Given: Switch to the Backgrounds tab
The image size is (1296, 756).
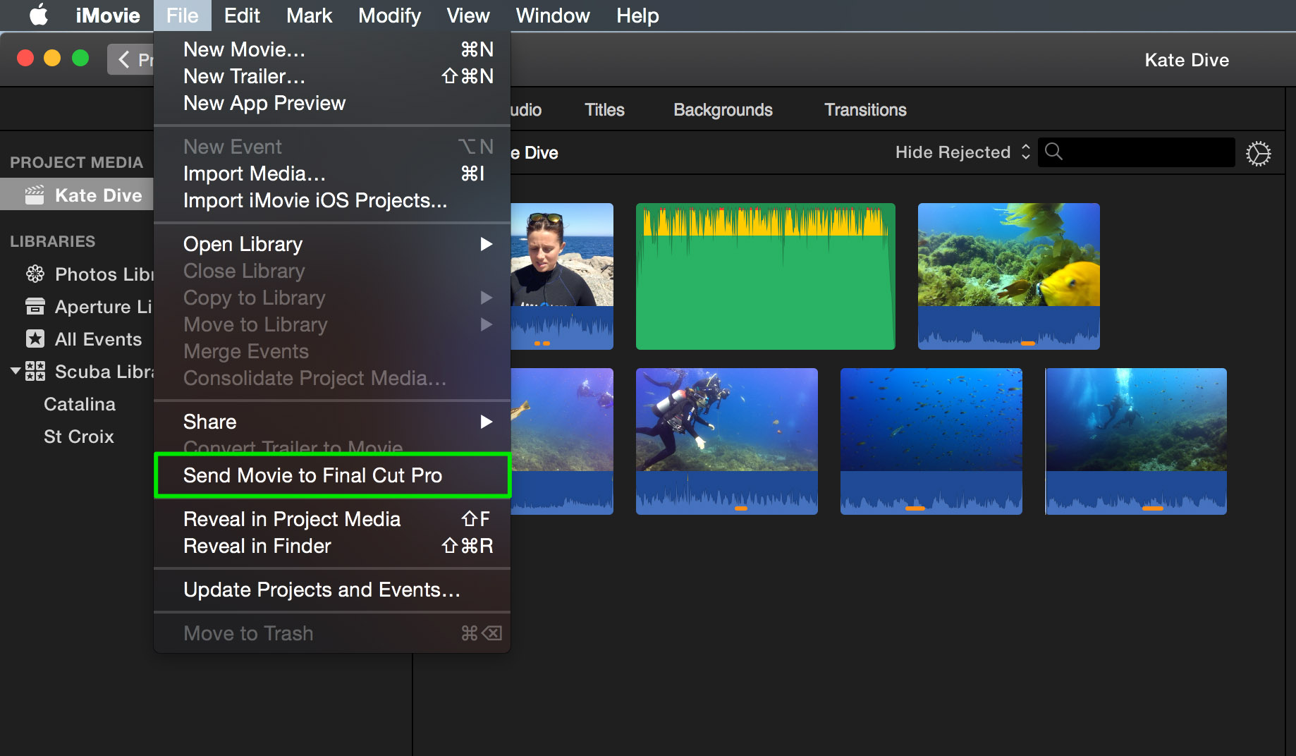Looking at the screenshot, I should coord(723,110).
